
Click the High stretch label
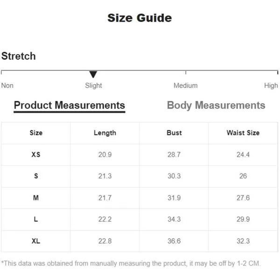click(271, 86)
